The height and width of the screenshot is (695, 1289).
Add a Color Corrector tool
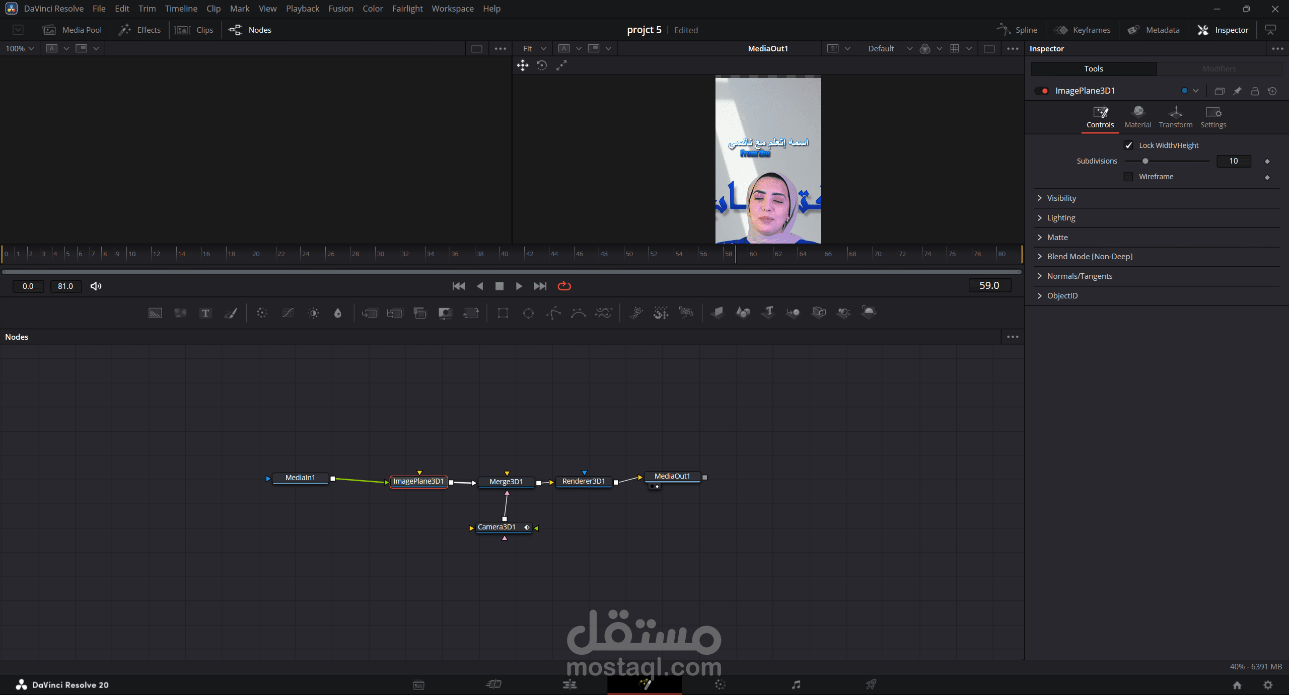tap(262, 313)
